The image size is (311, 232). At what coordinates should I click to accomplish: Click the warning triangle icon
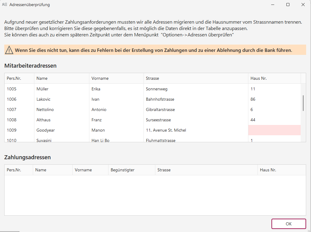point(9,50)
